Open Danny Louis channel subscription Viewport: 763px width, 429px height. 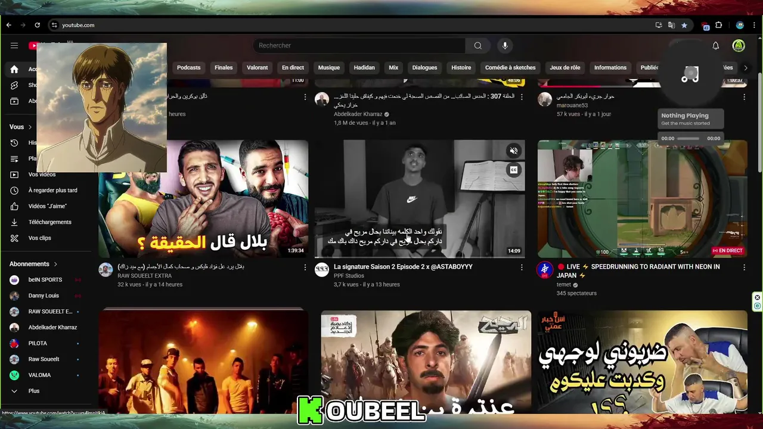(45, 296)
